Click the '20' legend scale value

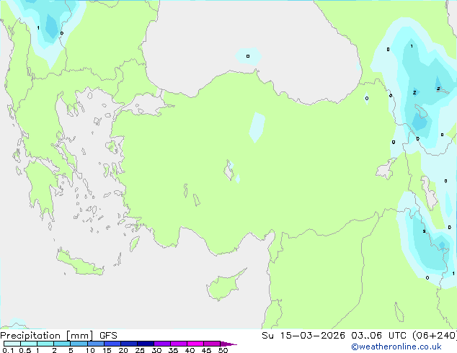(123, 350)
